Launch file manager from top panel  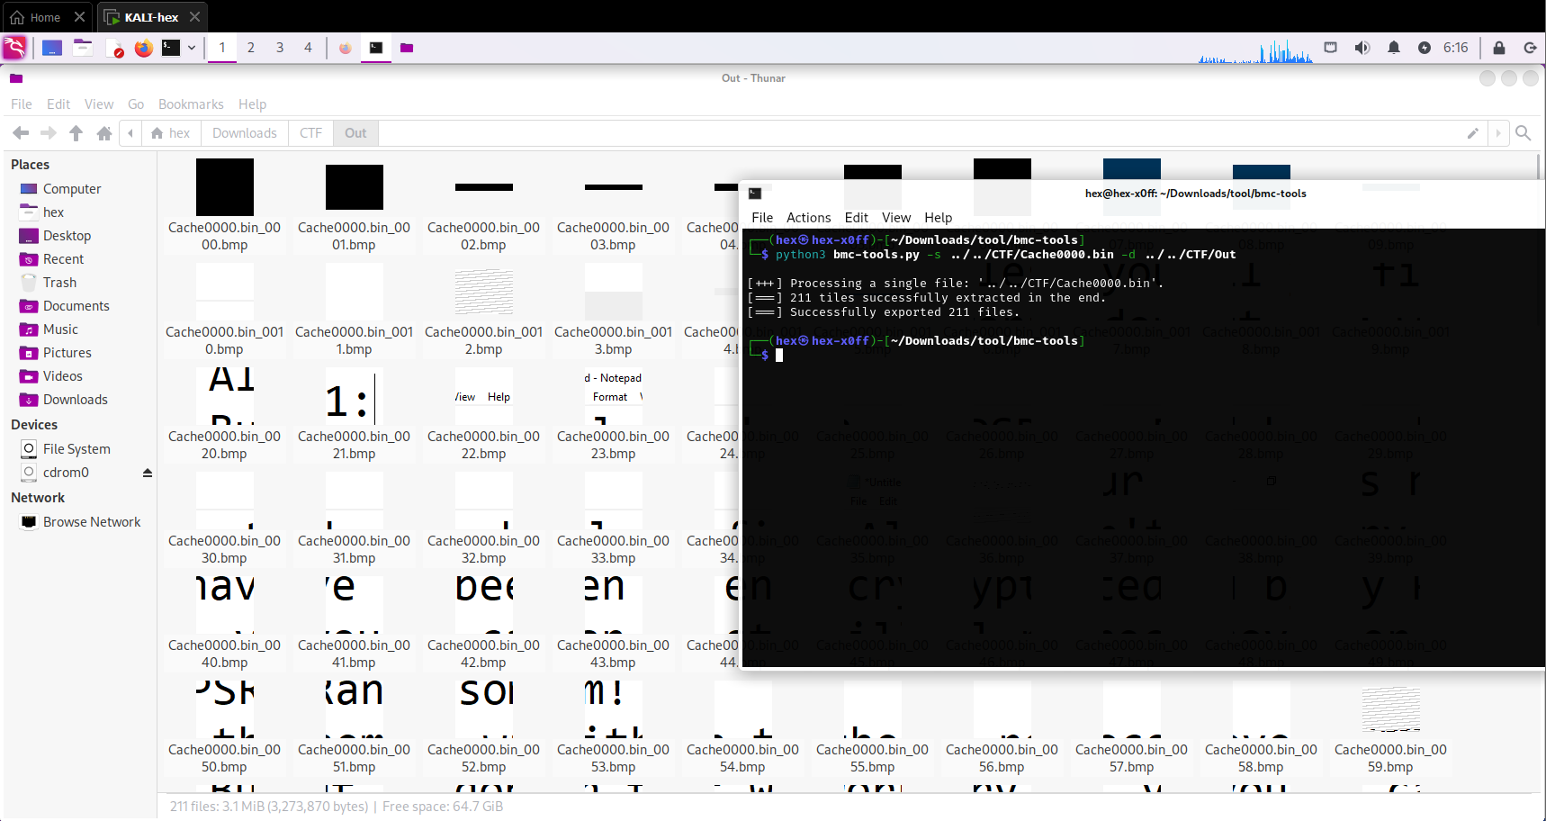click(x=83, y=48)
